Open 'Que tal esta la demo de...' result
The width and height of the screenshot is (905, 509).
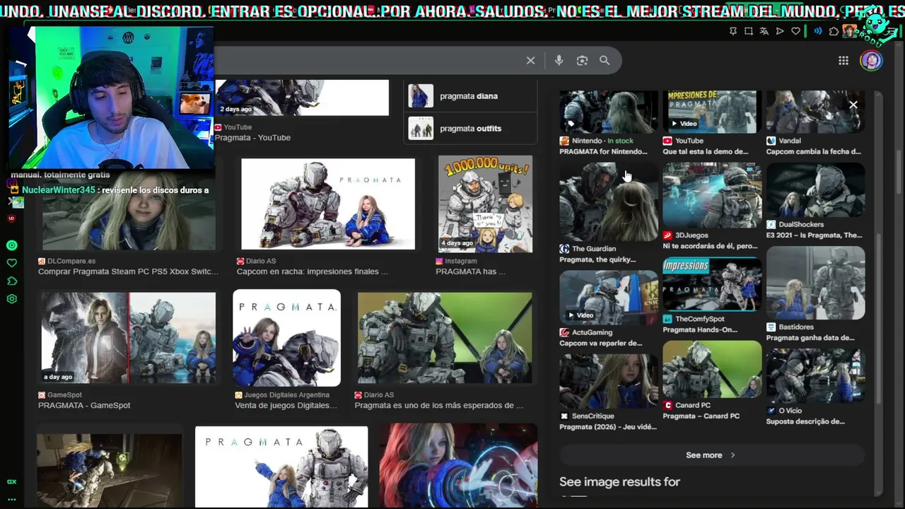point(705,152)
